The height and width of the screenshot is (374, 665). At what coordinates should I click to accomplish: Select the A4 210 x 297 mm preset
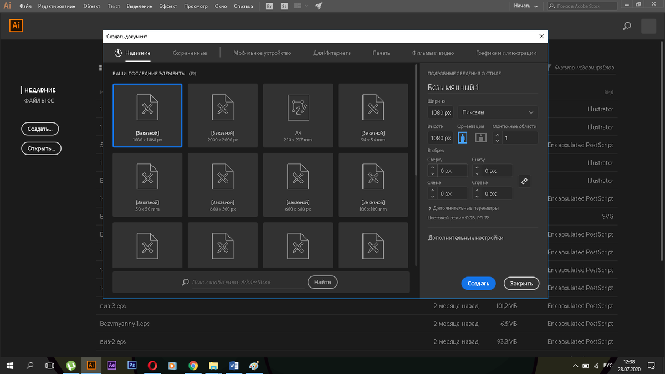pos(298,115)
